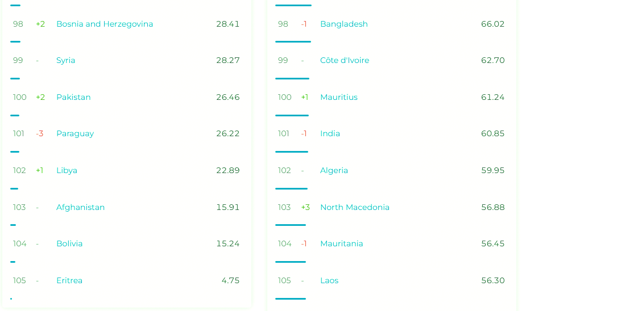The width and height of the screenshot is (621, 311).
Task: Open the North Macedonia entry
Action: [355, 207]
